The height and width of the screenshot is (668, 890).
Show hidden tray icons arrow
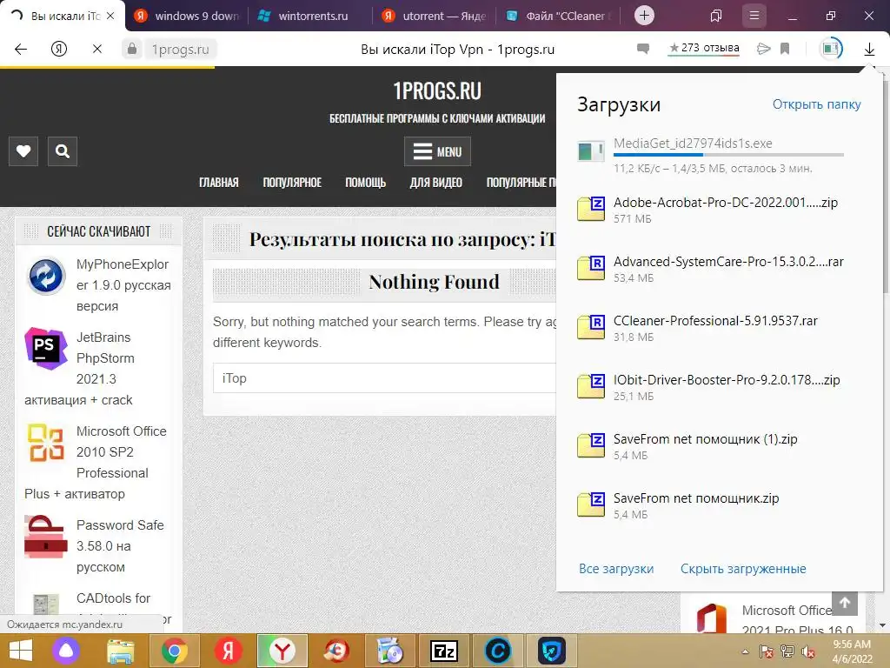pos(745,651)
